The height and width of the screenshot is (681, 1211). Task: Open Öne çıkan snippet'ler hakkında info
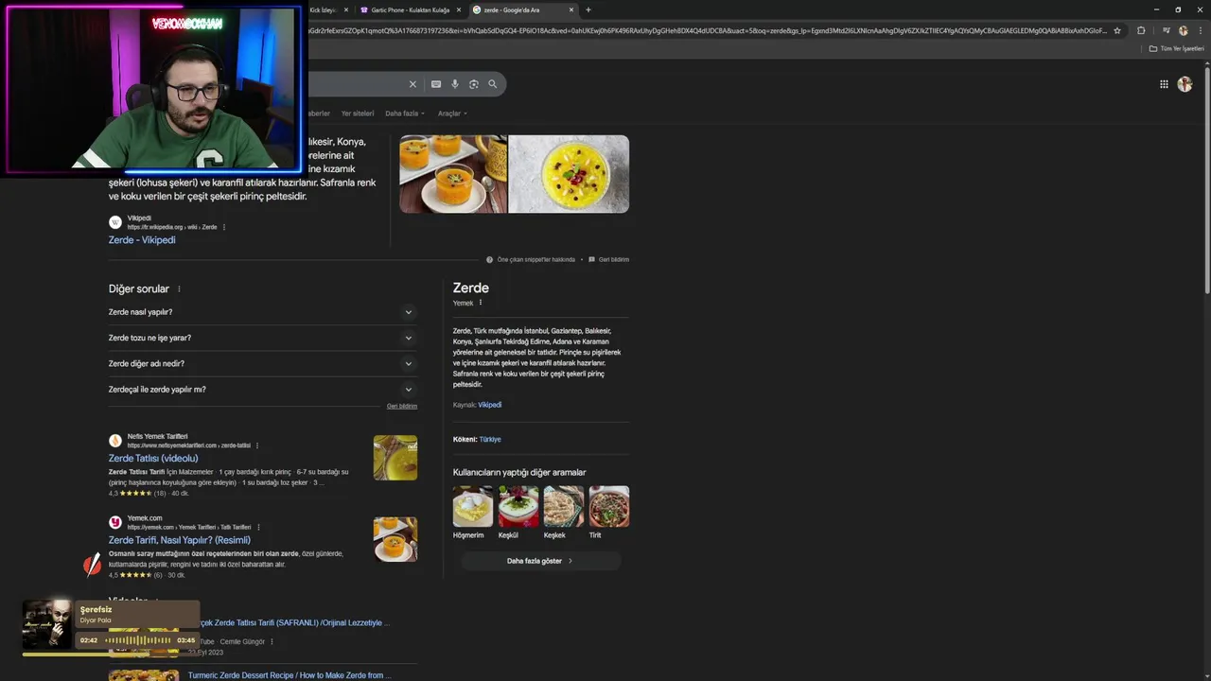[x=531, y=259]
